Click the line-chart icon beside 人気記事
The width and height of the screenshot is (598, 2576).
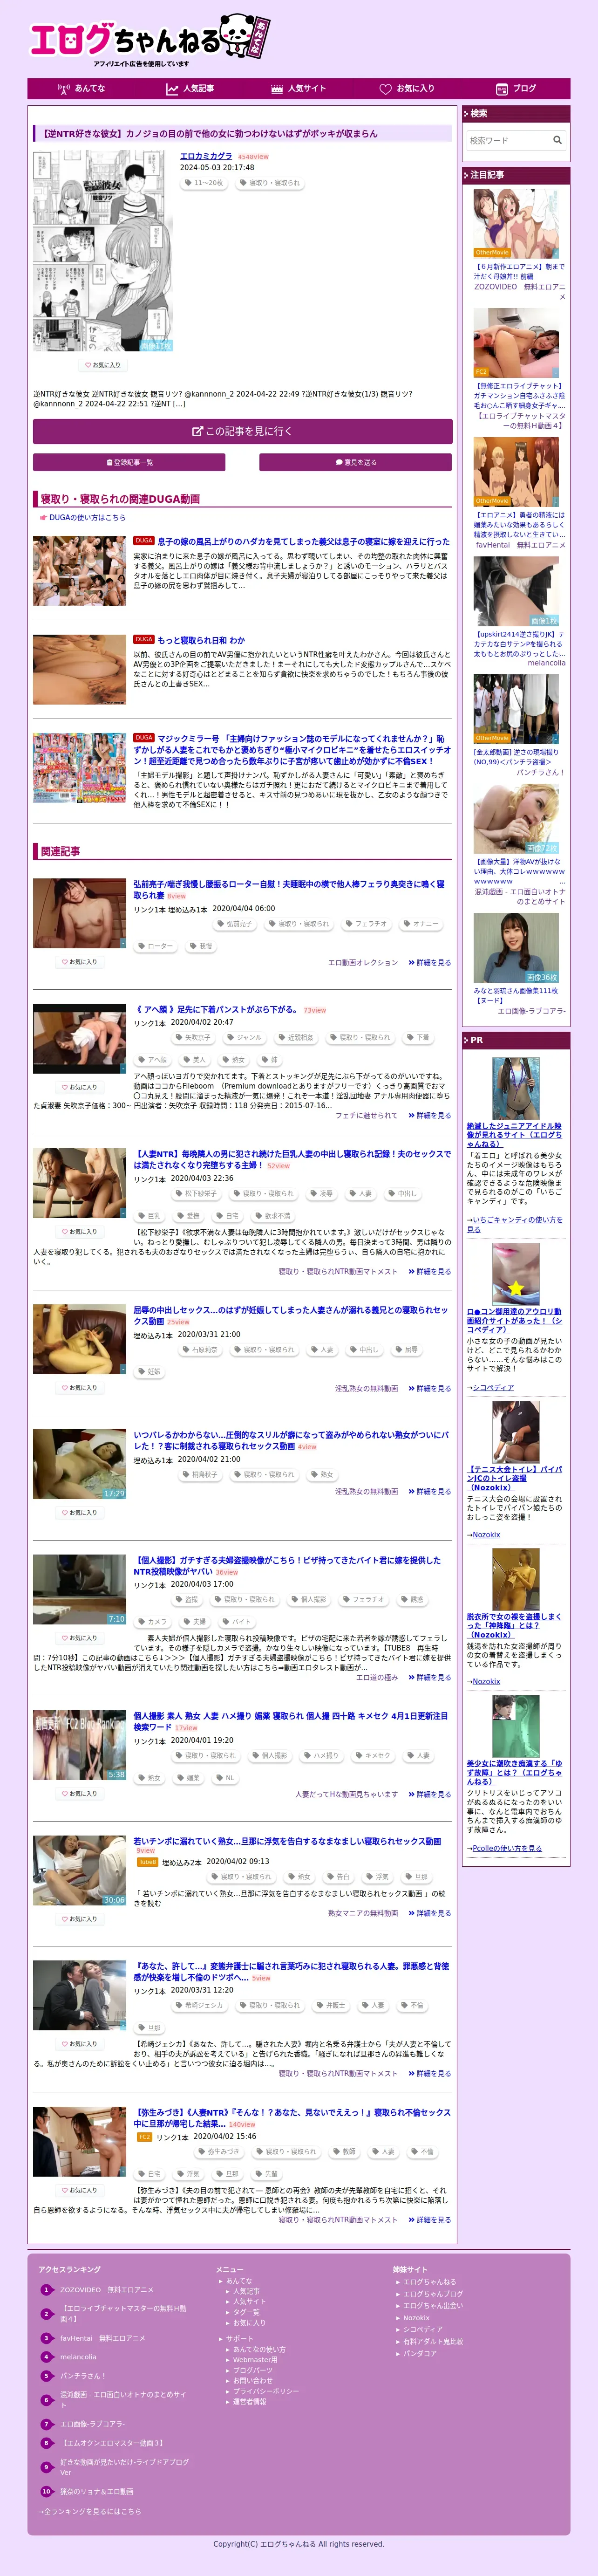(172, 89)
